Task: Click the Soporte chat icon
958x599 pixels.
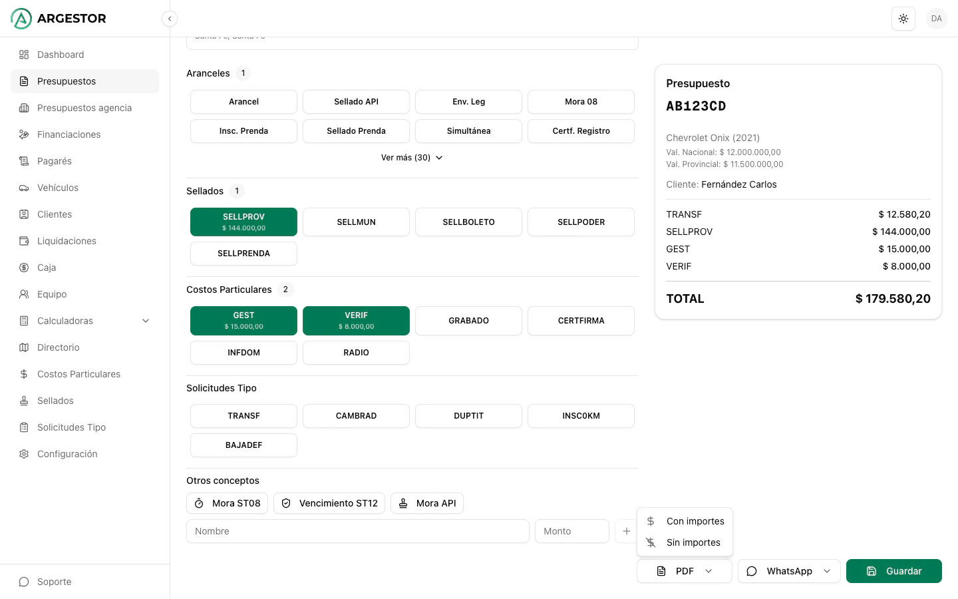Action: 24,582
